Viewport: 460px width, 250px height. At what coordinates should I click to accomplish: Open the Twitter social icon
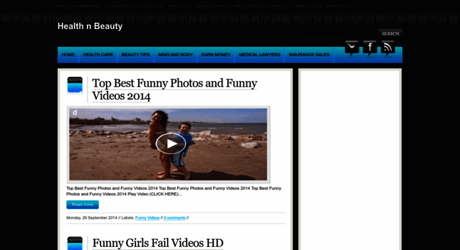(x=352, y=48)
